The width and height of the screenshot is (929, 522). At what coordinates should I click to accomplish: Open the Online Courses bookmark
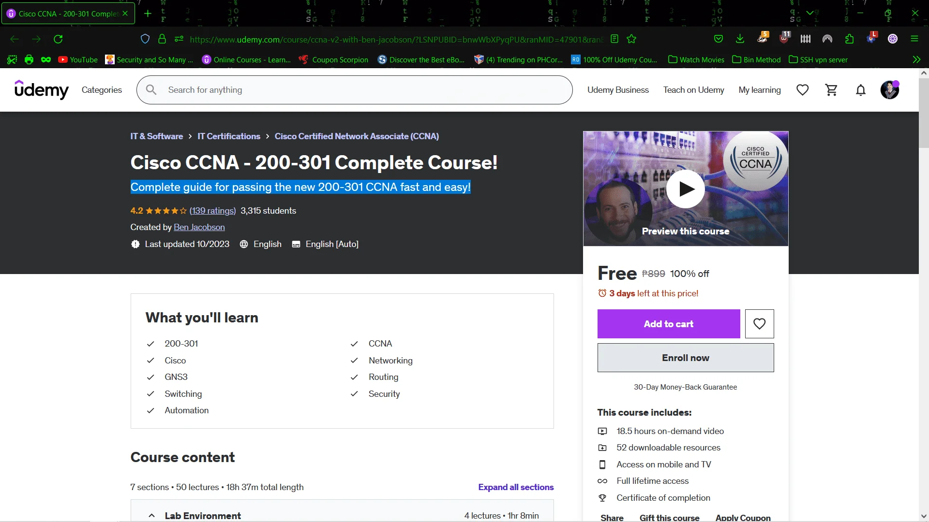(x=246, y=59)
